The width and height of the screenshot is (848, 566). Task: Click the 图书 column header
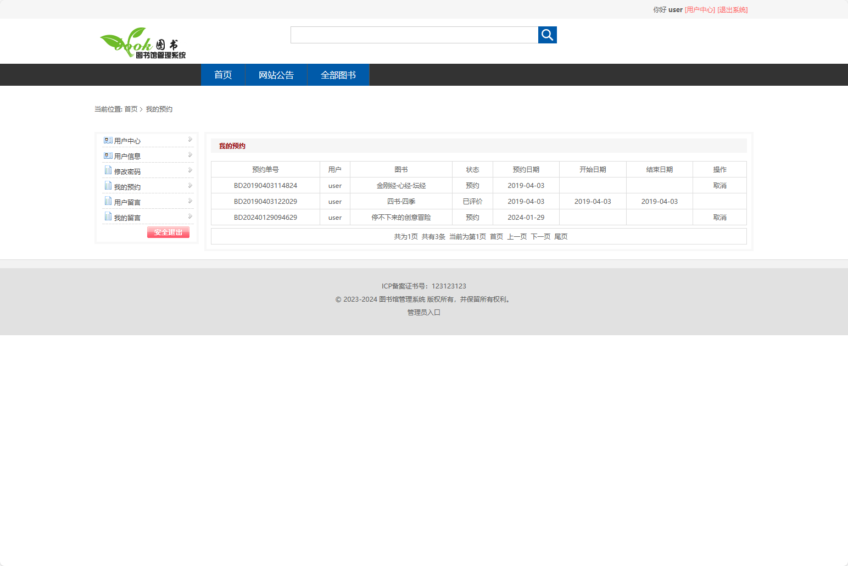click(401, 170)
